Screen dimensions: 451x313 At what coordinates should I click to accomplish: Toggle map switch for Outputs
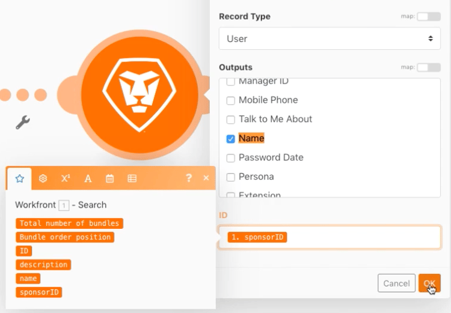click(x=429, y=67)
